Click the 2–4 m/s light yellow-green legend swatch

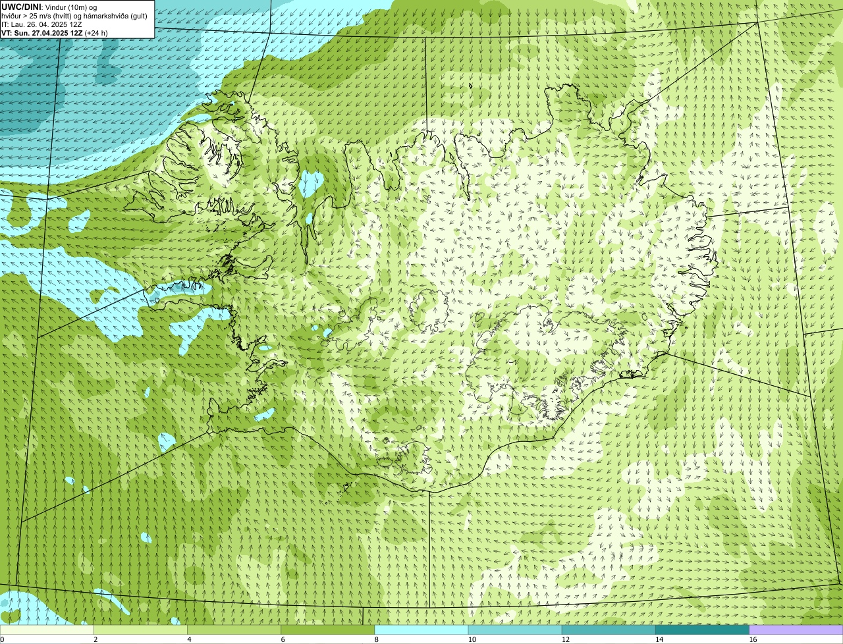(140, 630)
